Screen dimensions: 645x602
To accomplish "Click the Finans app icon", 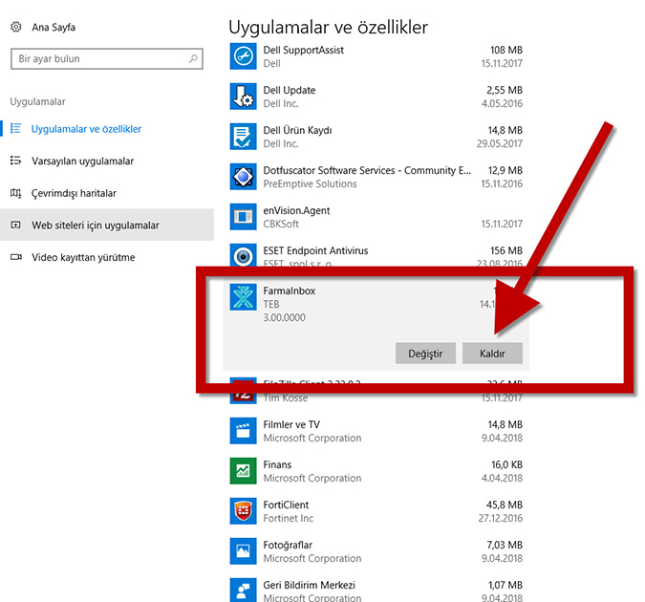I will click(243, 471).
